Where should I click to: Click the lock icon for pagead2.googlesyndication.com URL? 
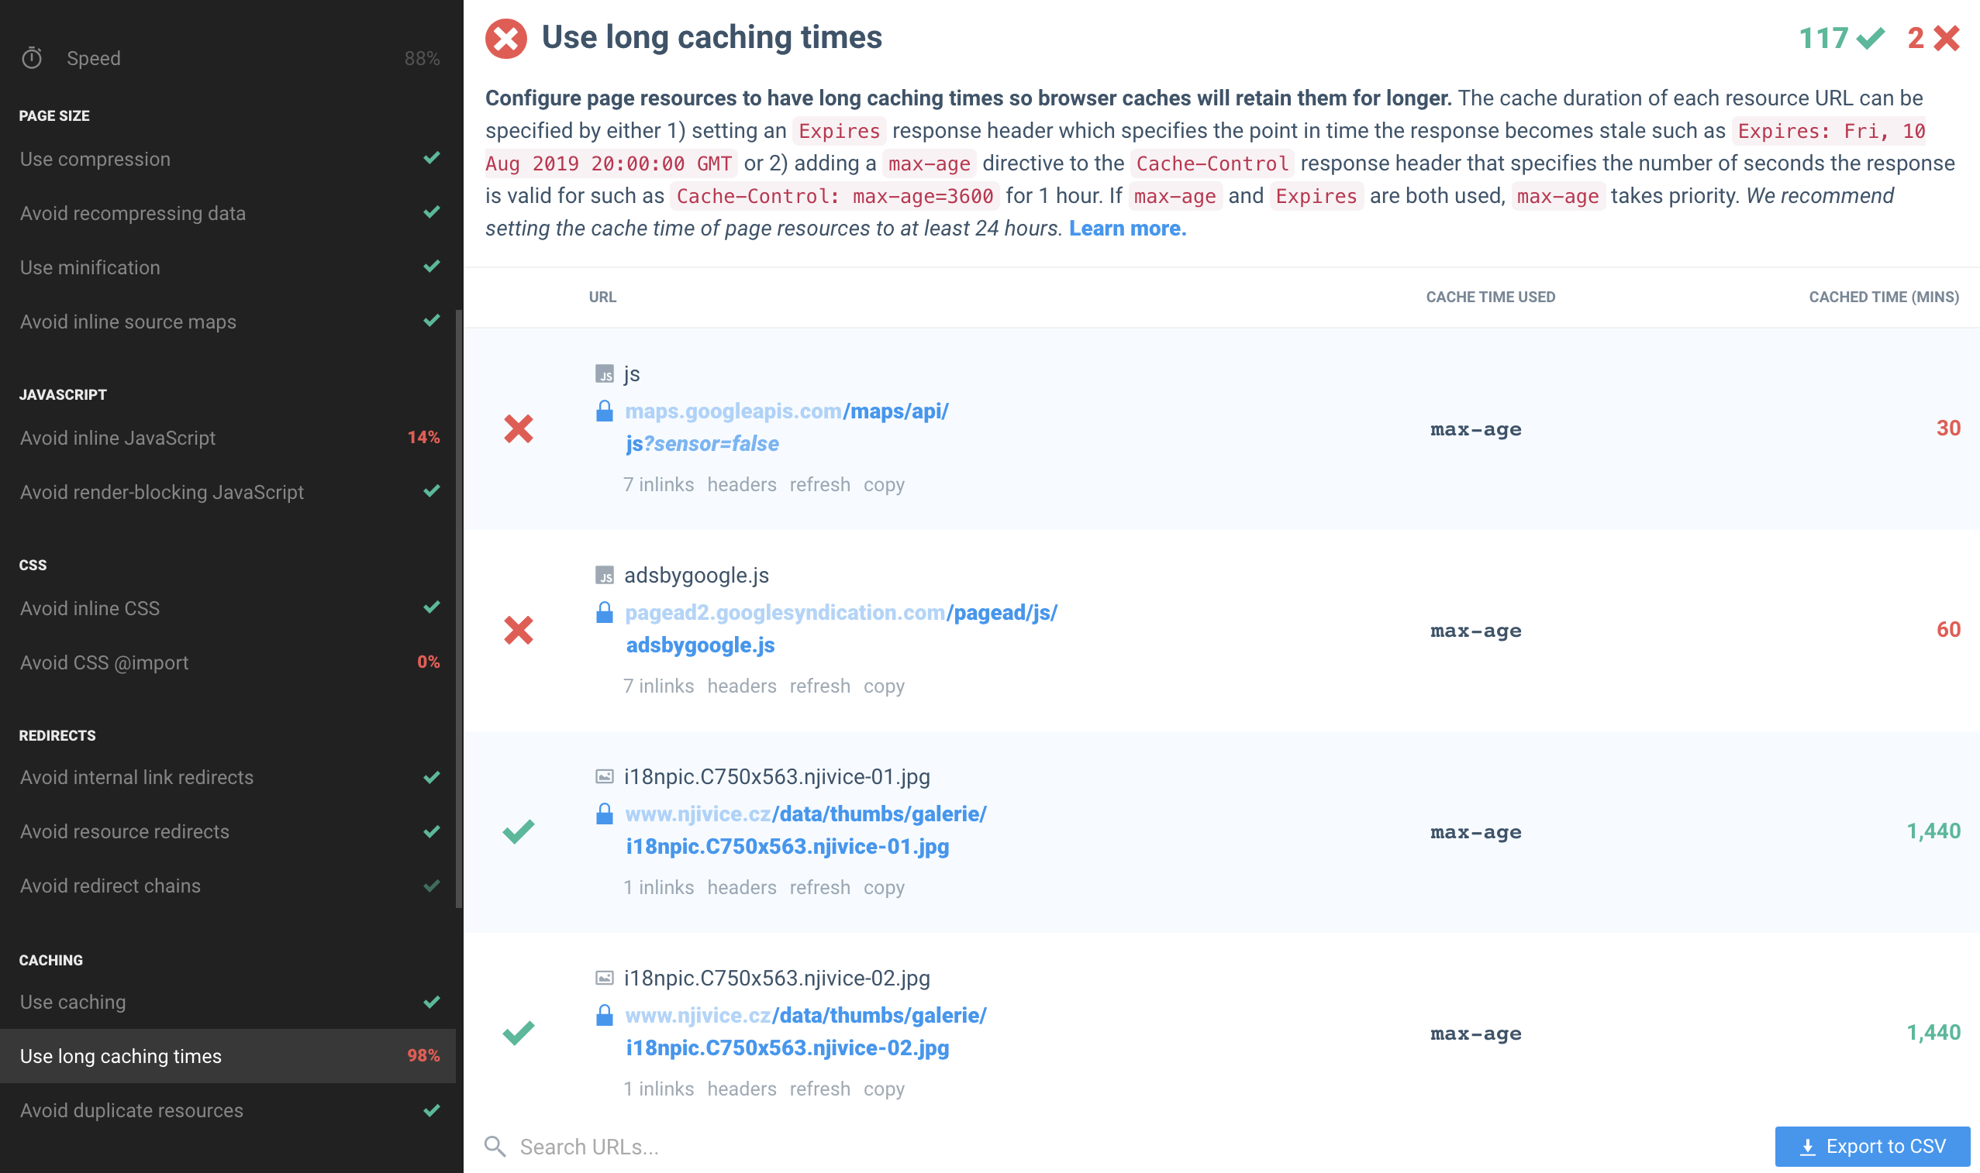(604, 613)
